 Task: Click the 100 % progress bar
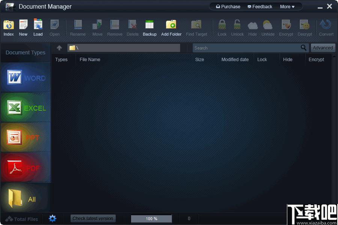151,219
